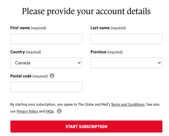This screenshot has width=169, height=136.
Task: Click the Country (required) label
Action: [26, 52]
